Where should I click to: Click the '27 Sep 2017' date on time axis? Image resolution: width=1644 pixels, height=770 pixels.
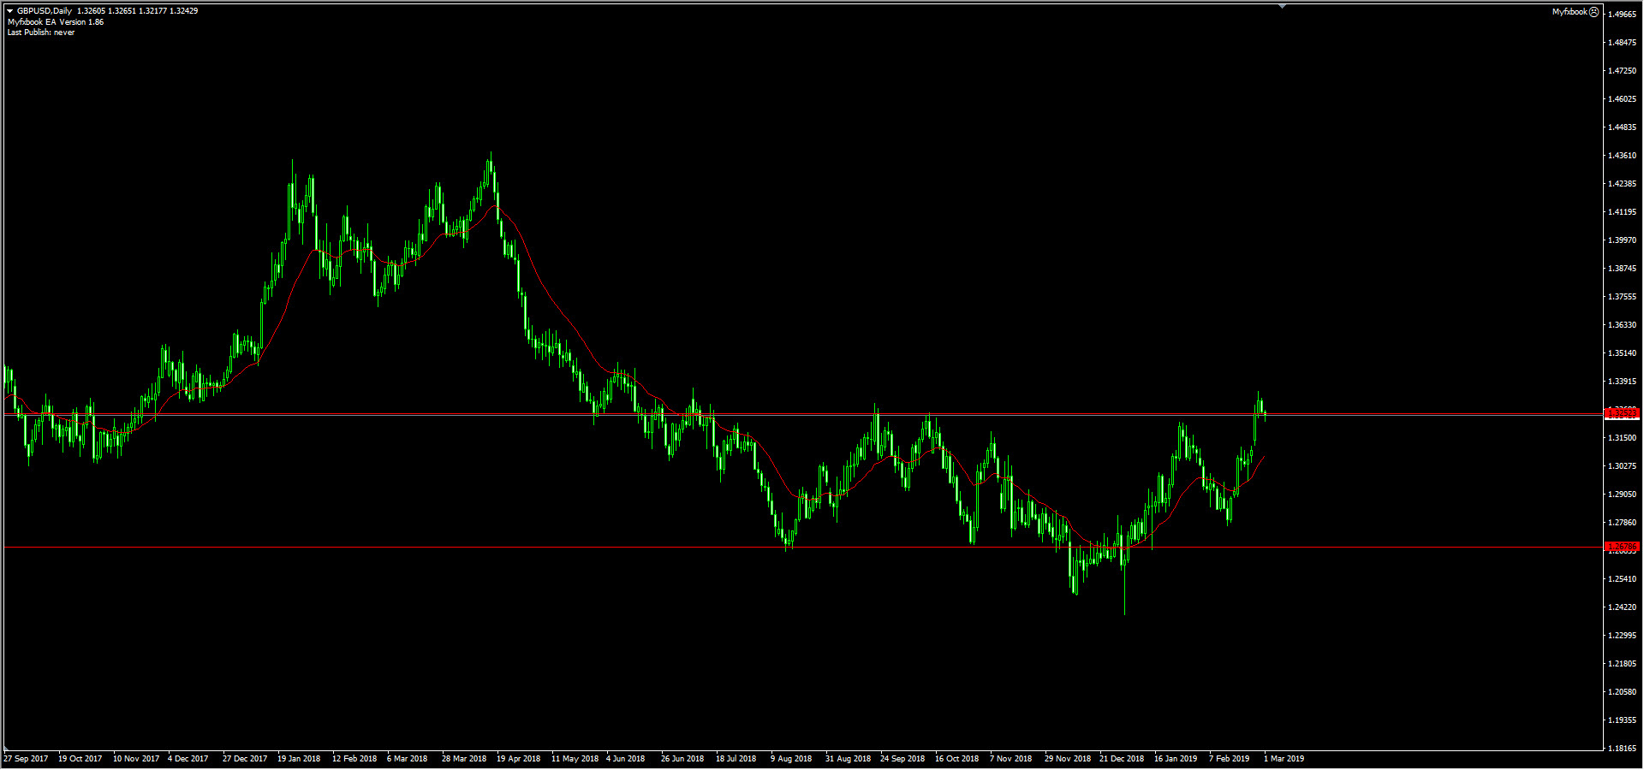click(26, 759)
